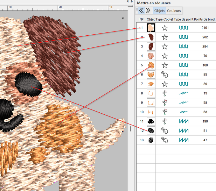Click the move-to-end double right arrow
This screenshot has height=191, width=216.
click(x=148, y=11)
